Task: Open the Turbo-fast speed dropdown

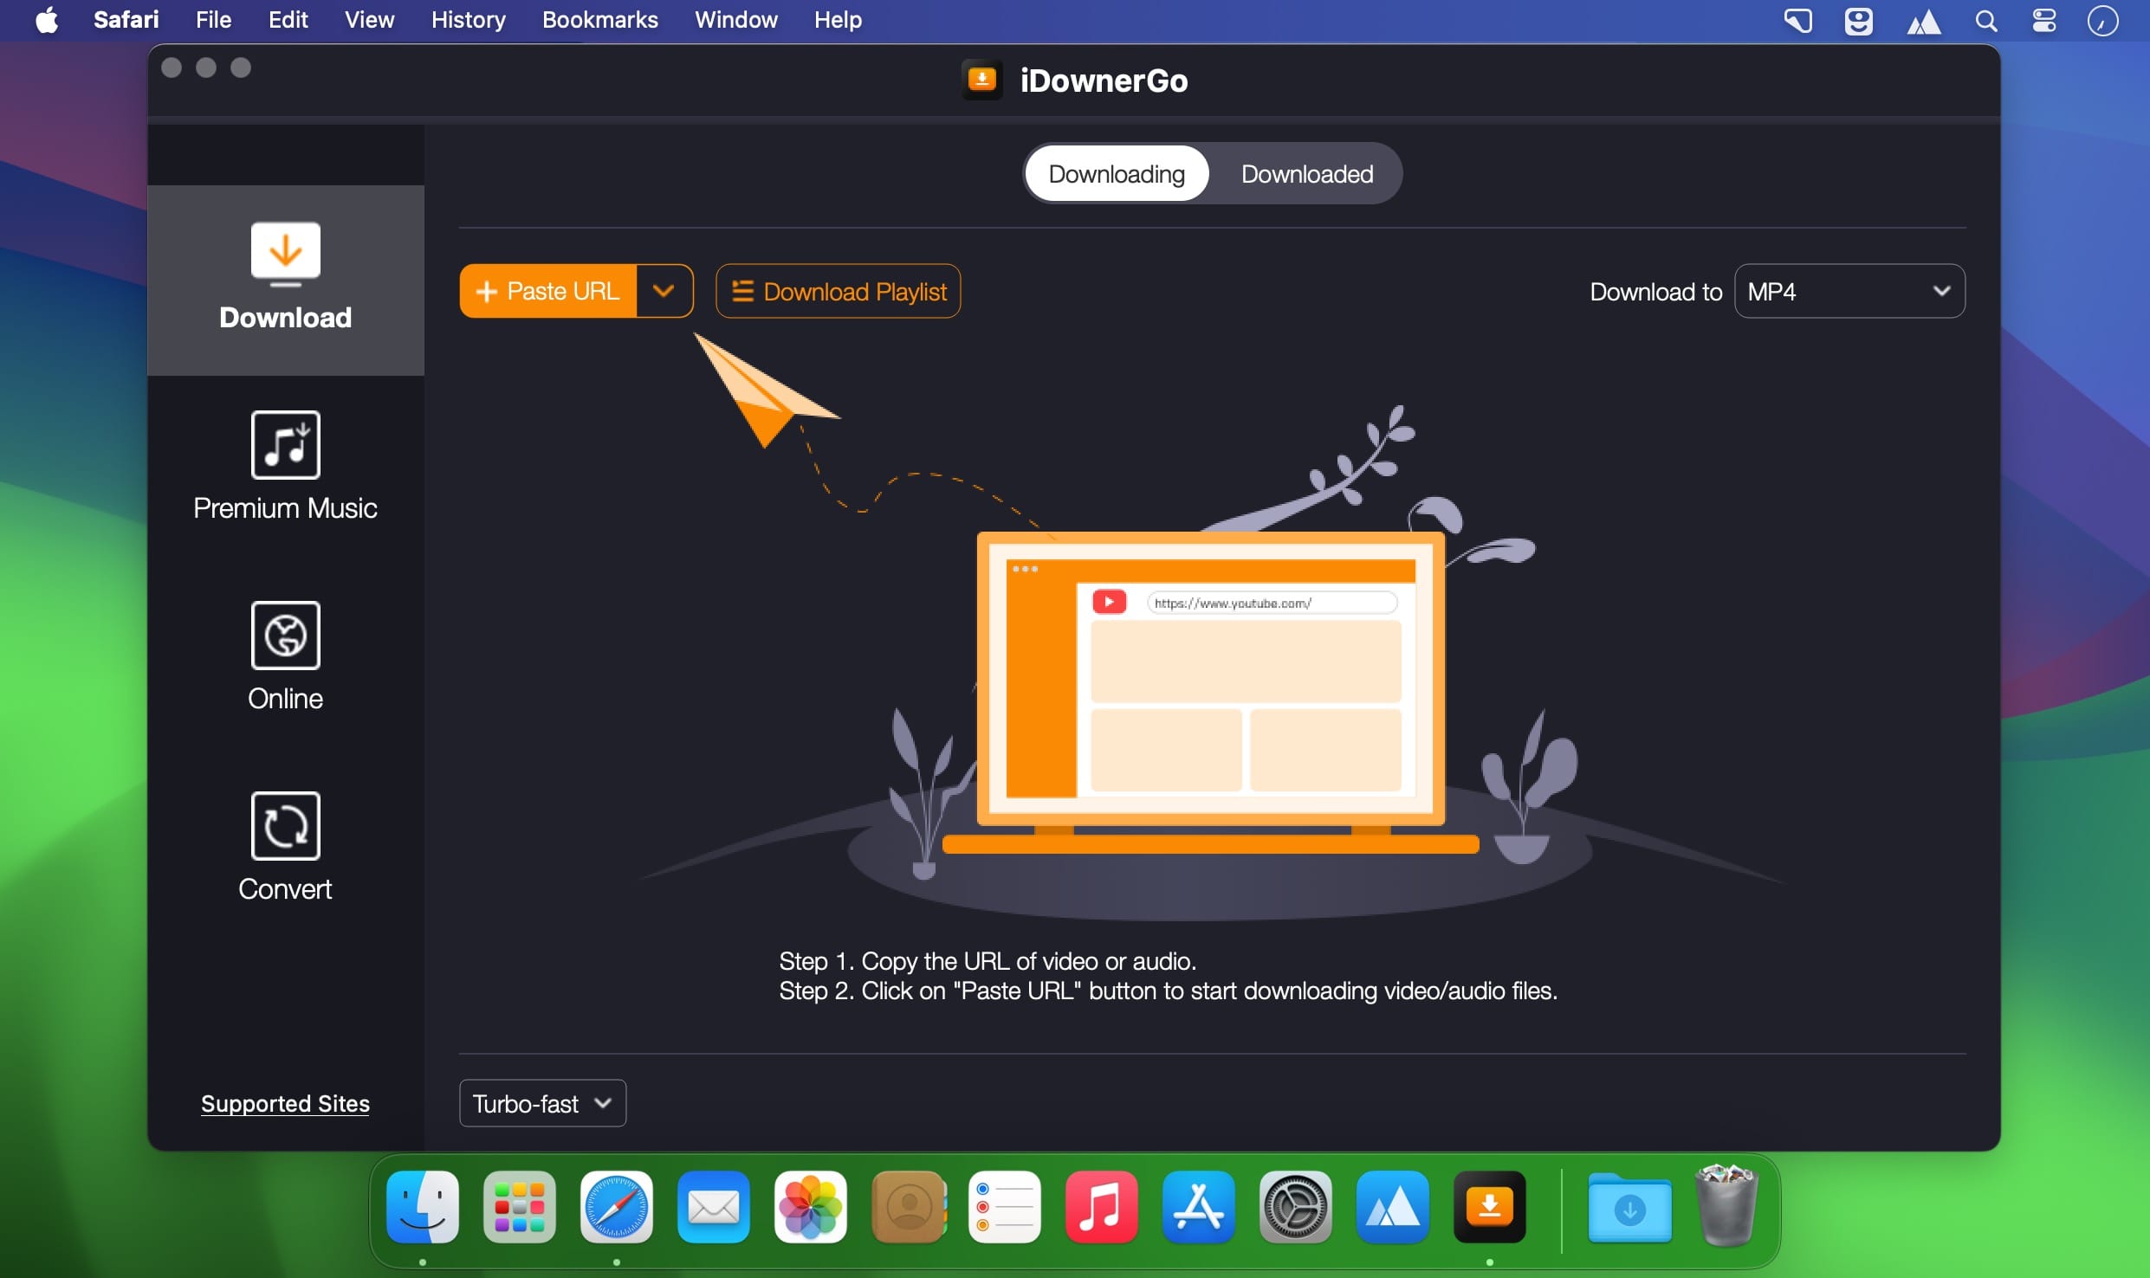Action: (x=542, y=1103)
